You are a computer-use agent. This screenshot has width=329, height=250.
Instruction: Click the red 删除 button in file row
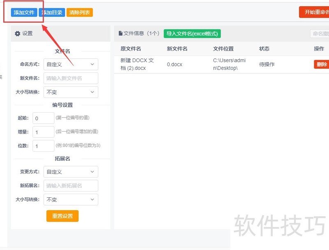click(x=321, y=65)
